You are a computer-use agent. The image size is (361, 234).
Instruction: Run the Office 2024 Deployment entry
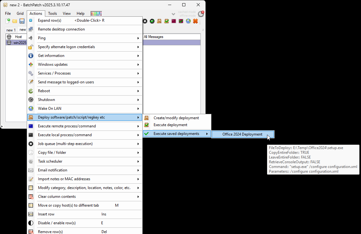tap(243, 134)
